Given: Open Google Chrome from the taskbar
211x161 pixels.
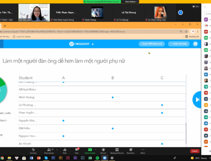Looking at the screenshot, I should click(x=2, y=158).
